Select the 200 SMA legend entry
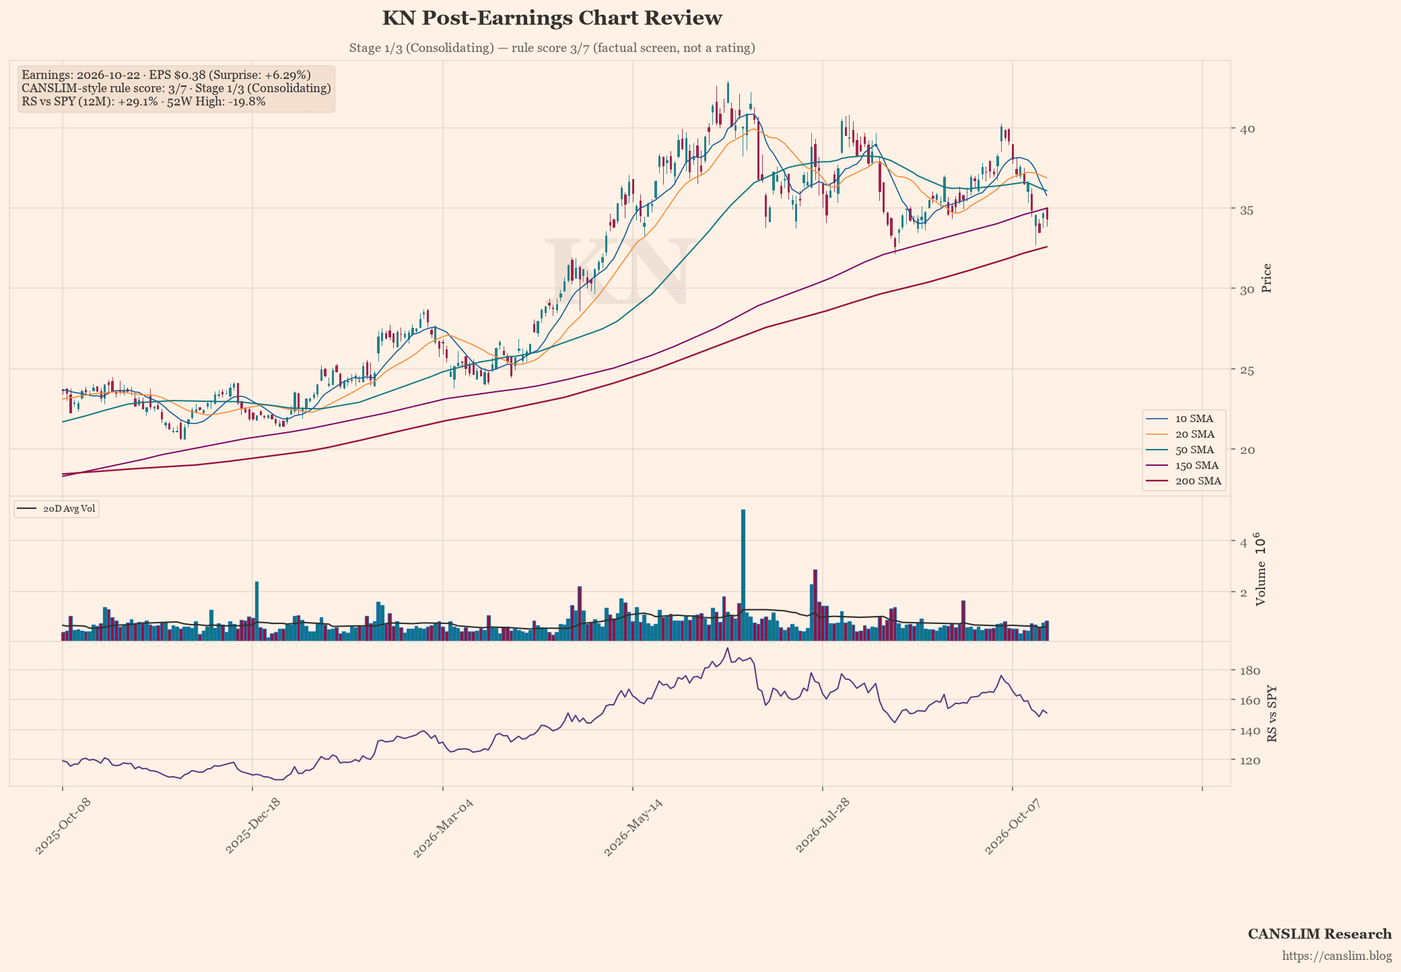The height and width of the screenshot is (972, 1401). click(x=1184, y=481)
